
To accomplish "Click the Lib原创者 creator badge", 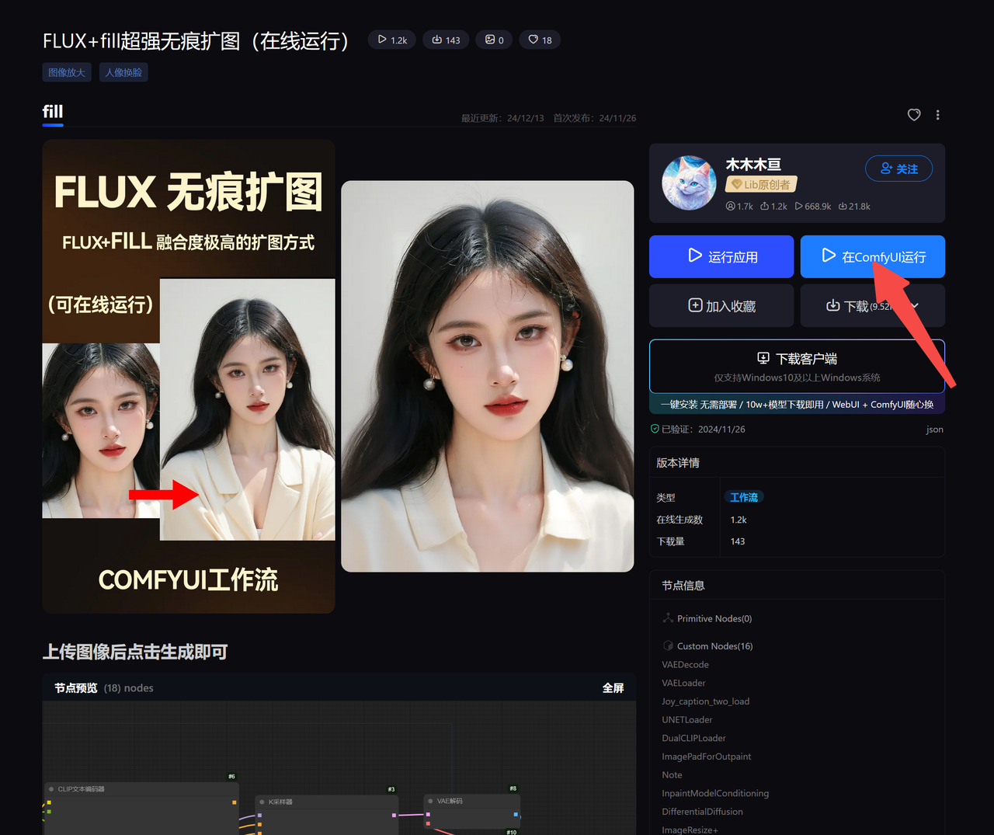I will 761,185.
